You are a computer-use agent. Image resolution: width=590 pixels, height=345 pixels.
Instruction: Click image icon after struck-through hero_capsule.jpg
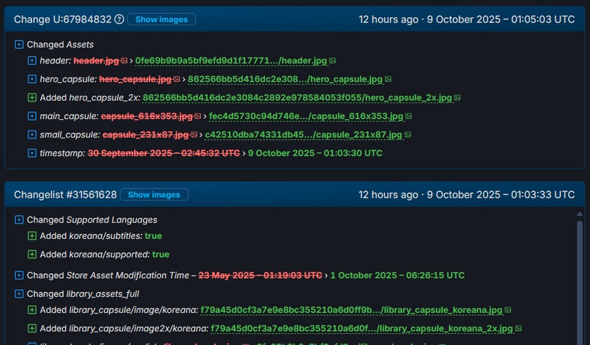[177, 79]
